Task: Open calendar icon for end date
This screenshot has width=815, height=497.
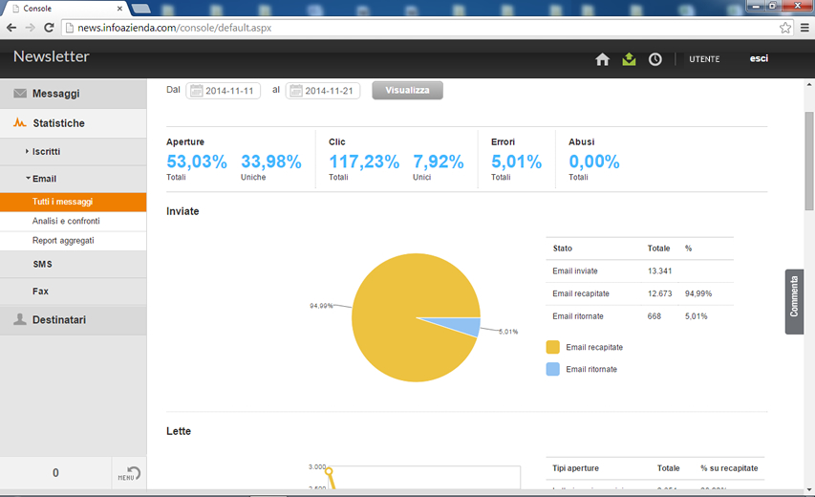Action: click(295, 91)
